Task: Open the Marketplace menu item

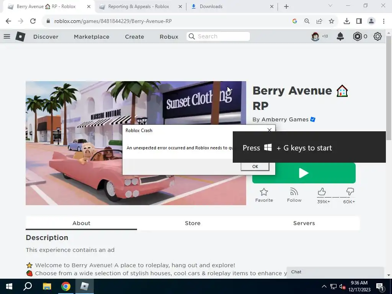Action: [x=91, y=37]
